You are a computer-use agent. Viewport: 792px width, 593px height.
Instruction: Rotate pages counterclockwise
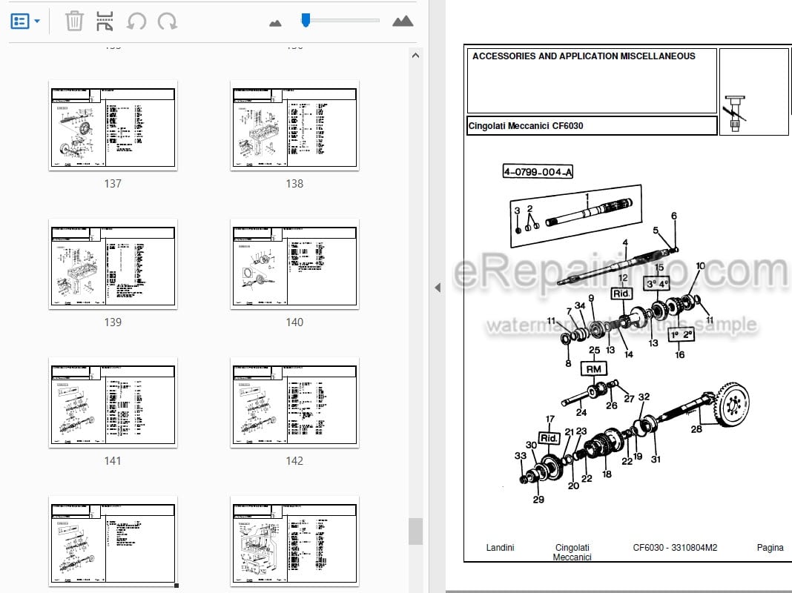click(x=136, y=21)
